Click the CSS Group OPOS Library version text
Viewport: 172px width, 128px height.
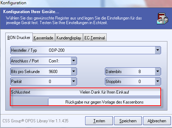point(35,121)
